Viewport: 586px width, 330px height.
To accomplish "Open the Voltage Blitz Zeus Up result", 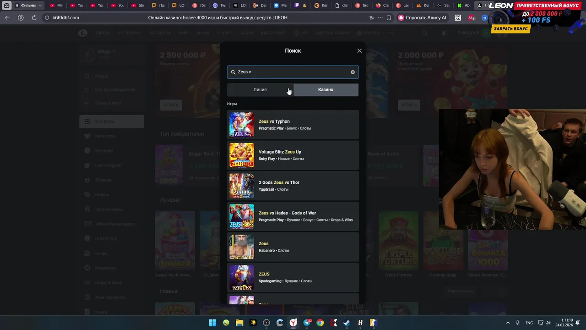I will [293, 155].
